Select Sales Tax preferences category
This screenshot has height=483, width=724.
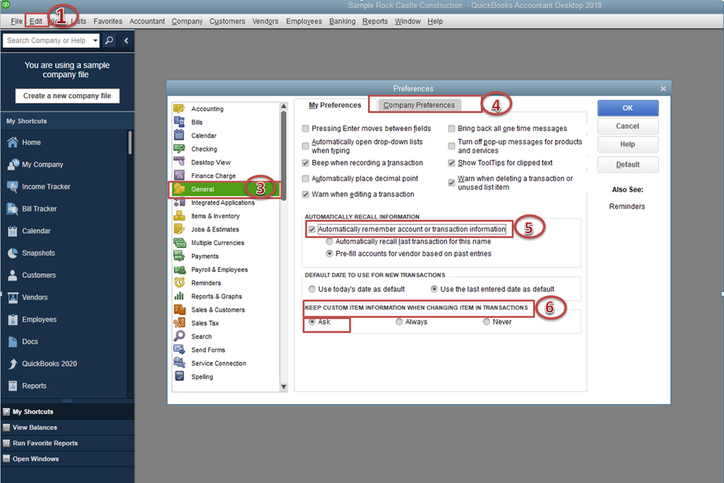pos(205,323)
